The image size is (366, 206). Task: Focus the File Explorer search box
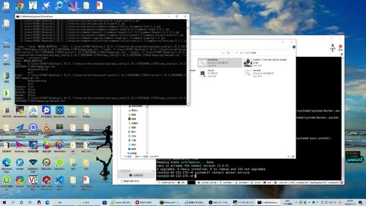[264, 53]
